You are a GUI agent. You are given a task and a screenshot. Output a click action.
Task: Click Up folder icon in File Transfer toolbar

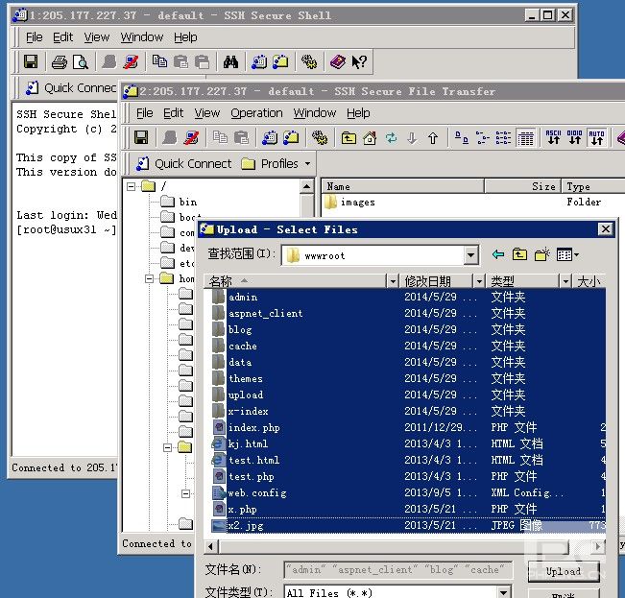coord(349,138)
